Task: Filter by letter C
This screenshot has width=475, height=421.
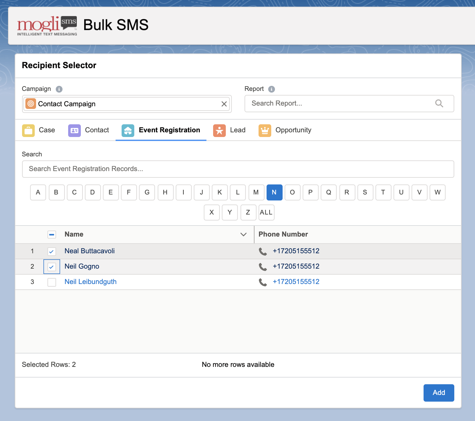Action: 74,192
